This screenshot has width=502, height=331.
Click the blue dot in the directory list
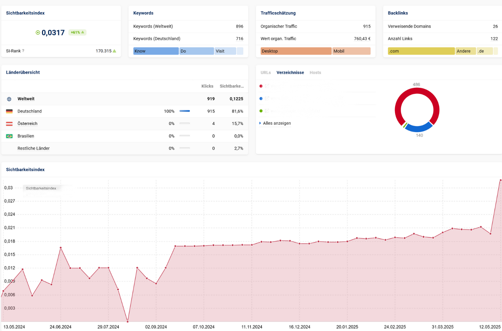261,98
